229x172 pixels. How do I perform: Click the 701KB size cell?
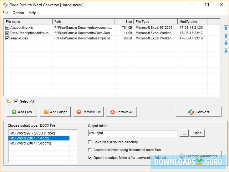click(127, 28)
